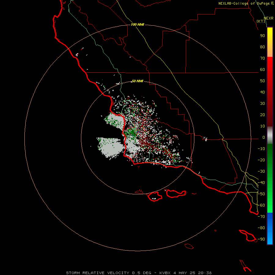Click the 90 value on the velocity scale
The image size is (275, 275).
(262, 36)
